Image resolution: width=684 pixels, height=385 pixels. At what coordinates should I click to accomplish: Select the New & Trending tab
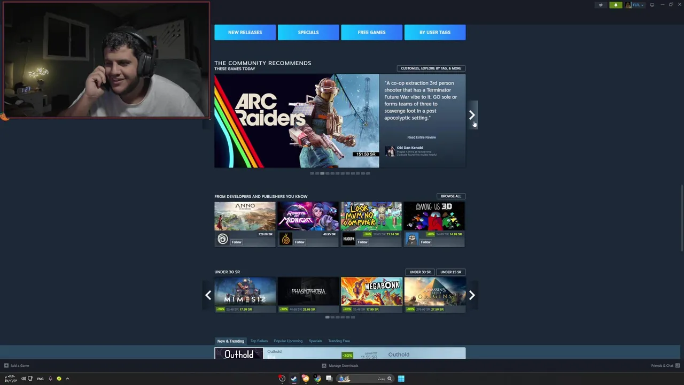(x=230, y=341)
